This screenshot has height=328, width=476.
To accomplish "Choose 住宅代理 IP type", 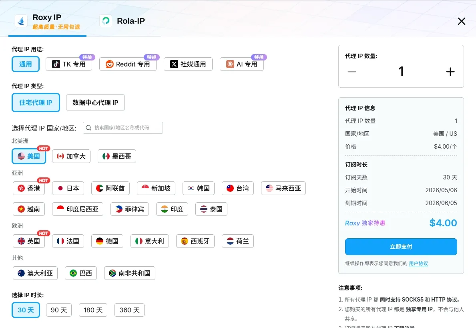I will pyautogui.click(x=36, y=103).
